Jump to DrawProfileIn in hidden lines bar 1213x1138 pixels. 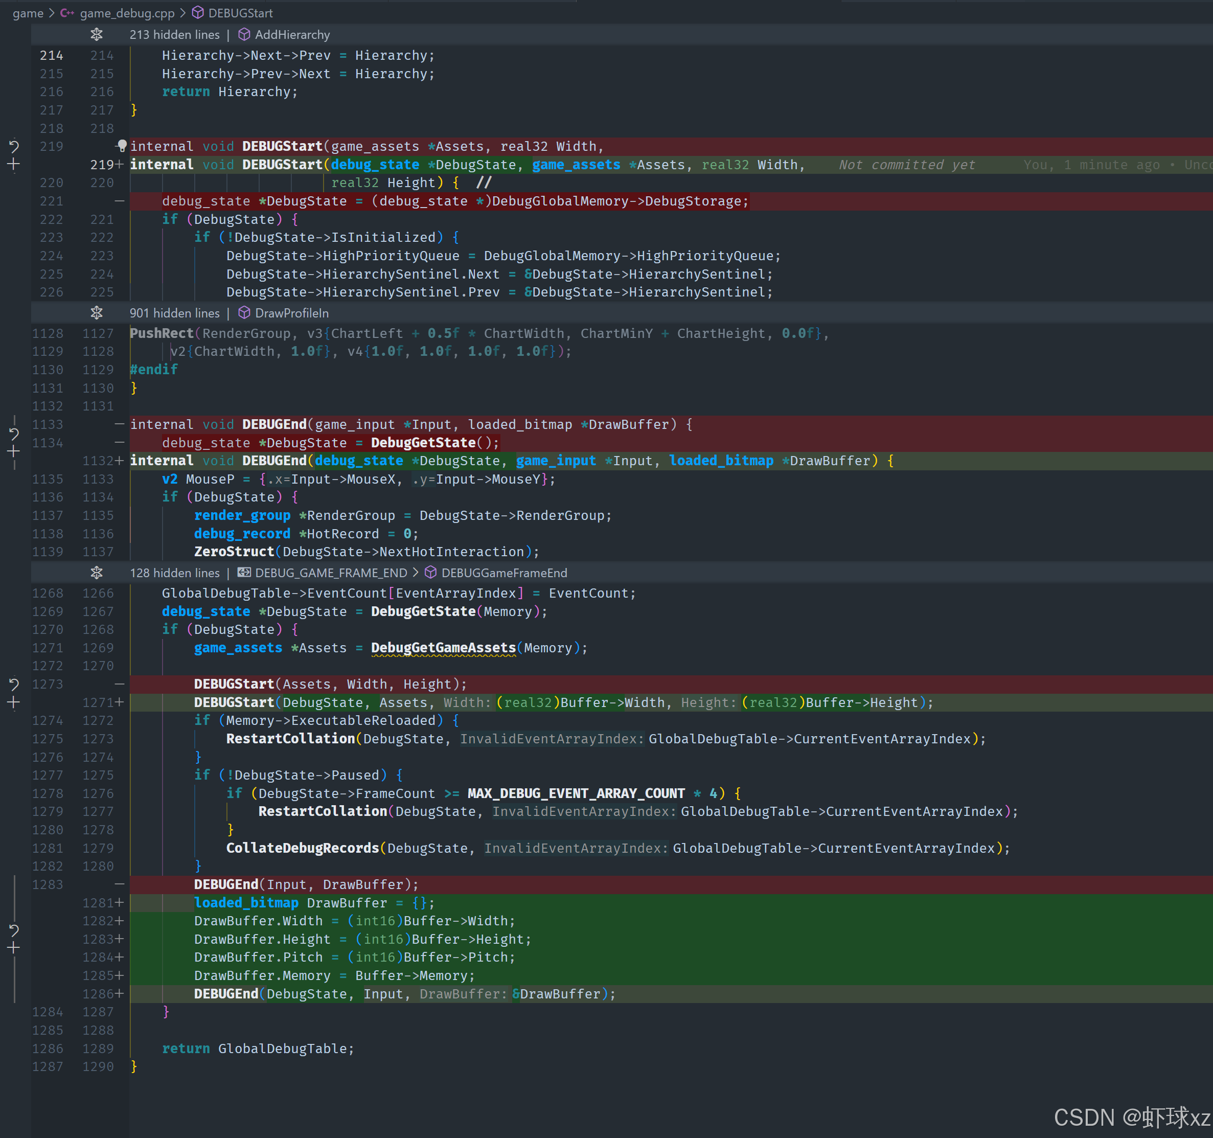[291, 313]
